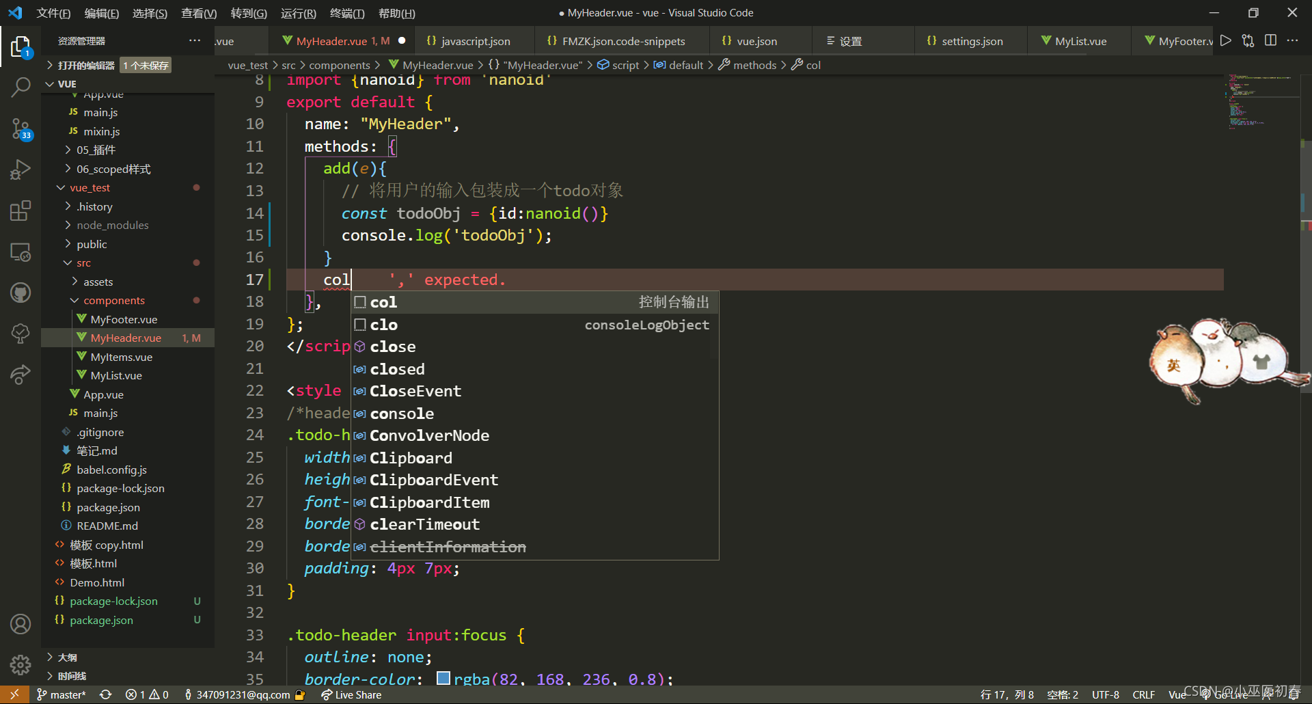The width and height of the screenshot is (1312, 704).
Task: Click the components breadcrumb item
Action: click(339, 65)
